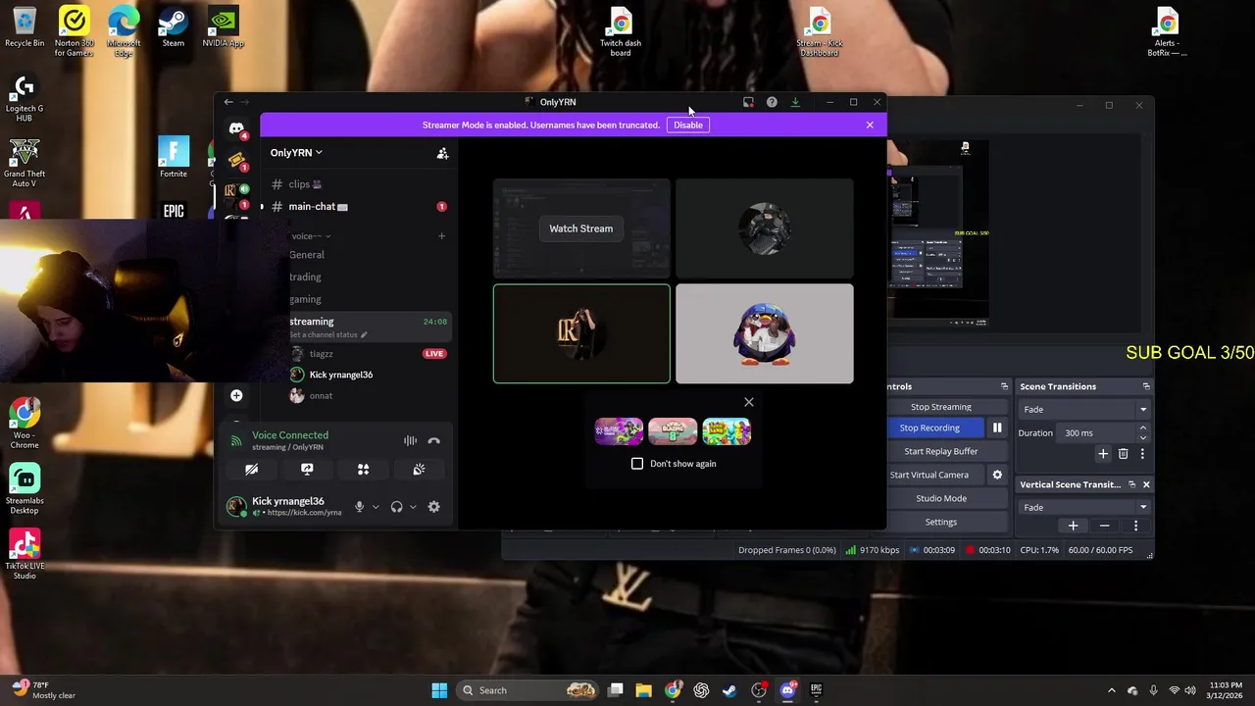Open Vertical Scene Transitions Fade dropdown
The width and height of the screenshot is (1255, 706).
coord(1083,507)
